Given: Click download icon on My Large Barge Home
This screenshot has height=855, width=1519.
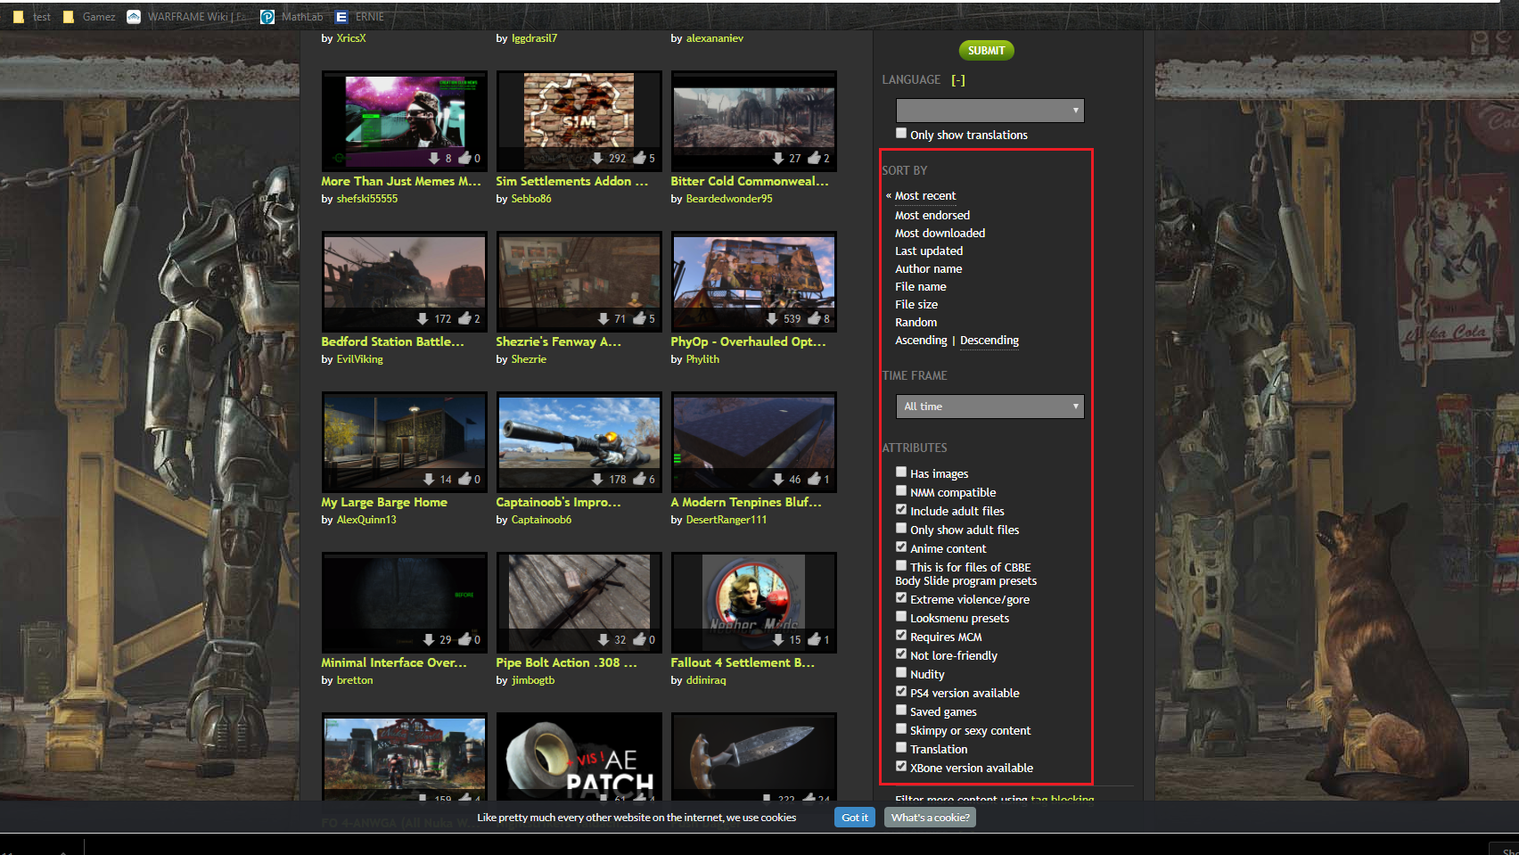Looking at the screenshot, I should 429,479.
